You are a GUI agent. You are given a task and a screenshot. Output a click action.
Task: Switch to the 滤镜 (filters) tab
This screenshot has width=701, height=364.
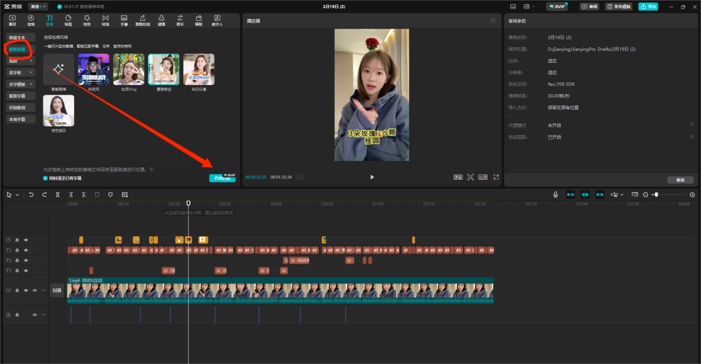[161, 19]
